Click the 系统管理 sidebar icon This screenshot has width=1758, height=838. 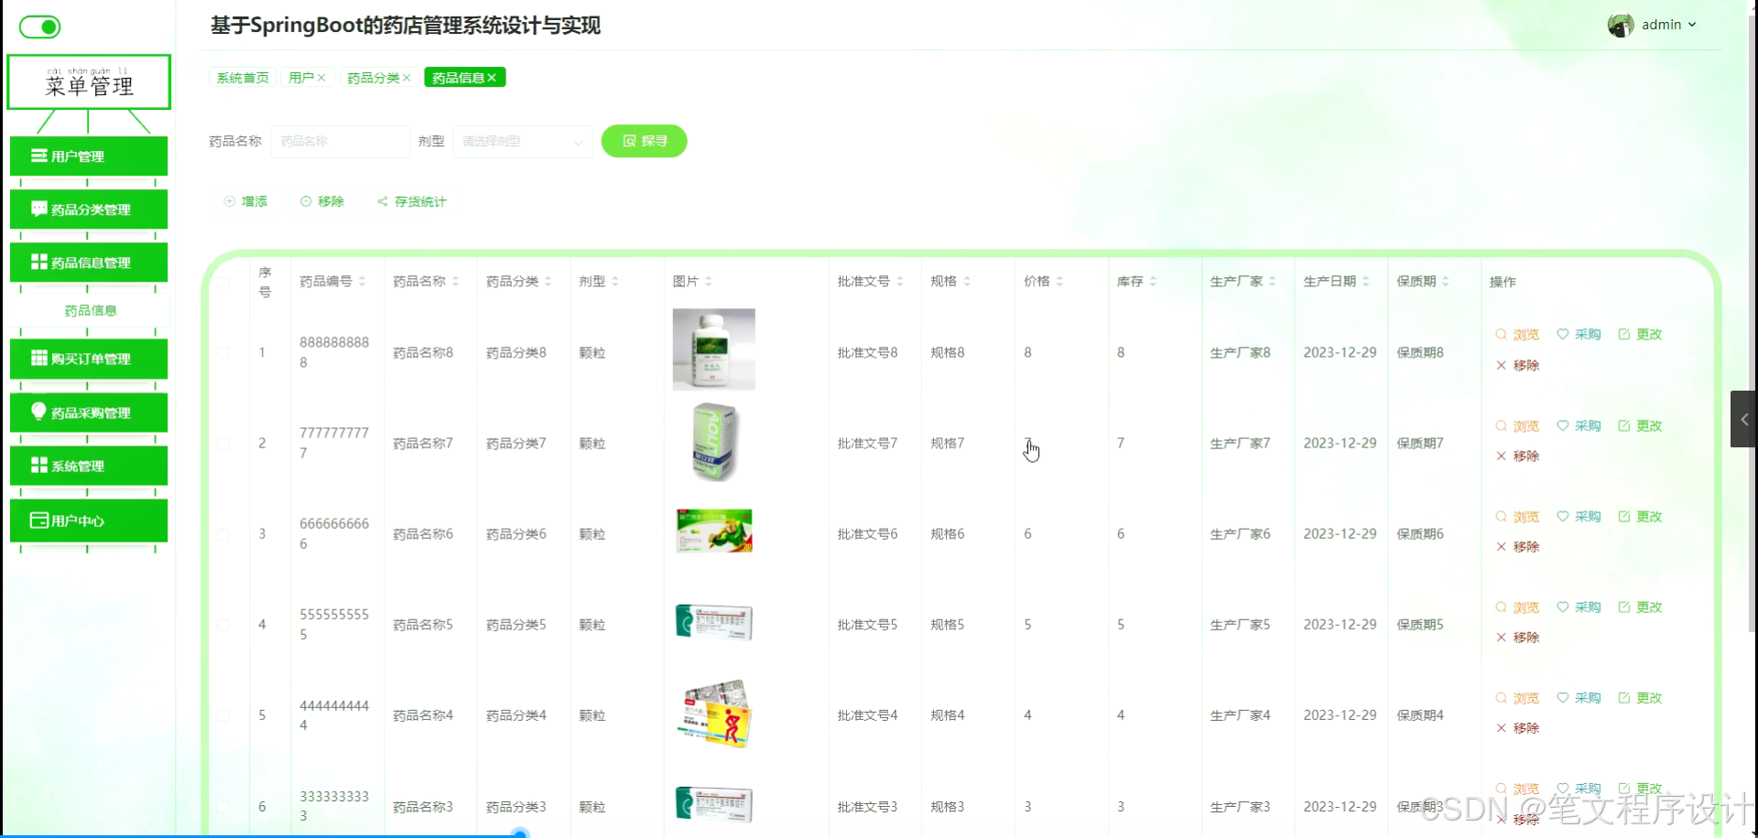coord(39,466)
